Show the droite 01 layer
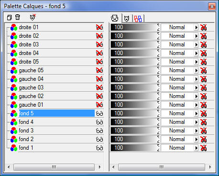219x176 pixels. coord(99,27)
